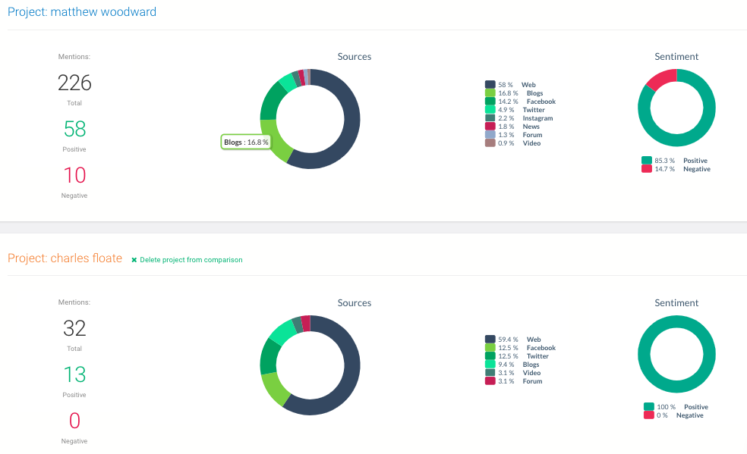The width and height of the screenshot is (747, 454).
Task: Click the "9.4 %" Blogs percentage
Action: [506, 365]
